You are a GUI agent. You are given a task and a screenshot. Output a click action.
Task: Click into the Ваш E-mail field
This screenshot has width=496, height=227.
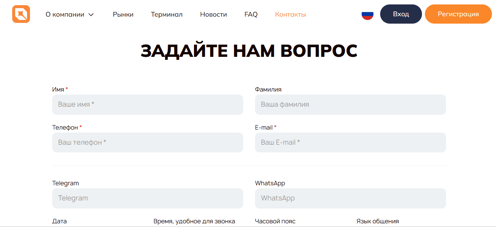(351, 142)
